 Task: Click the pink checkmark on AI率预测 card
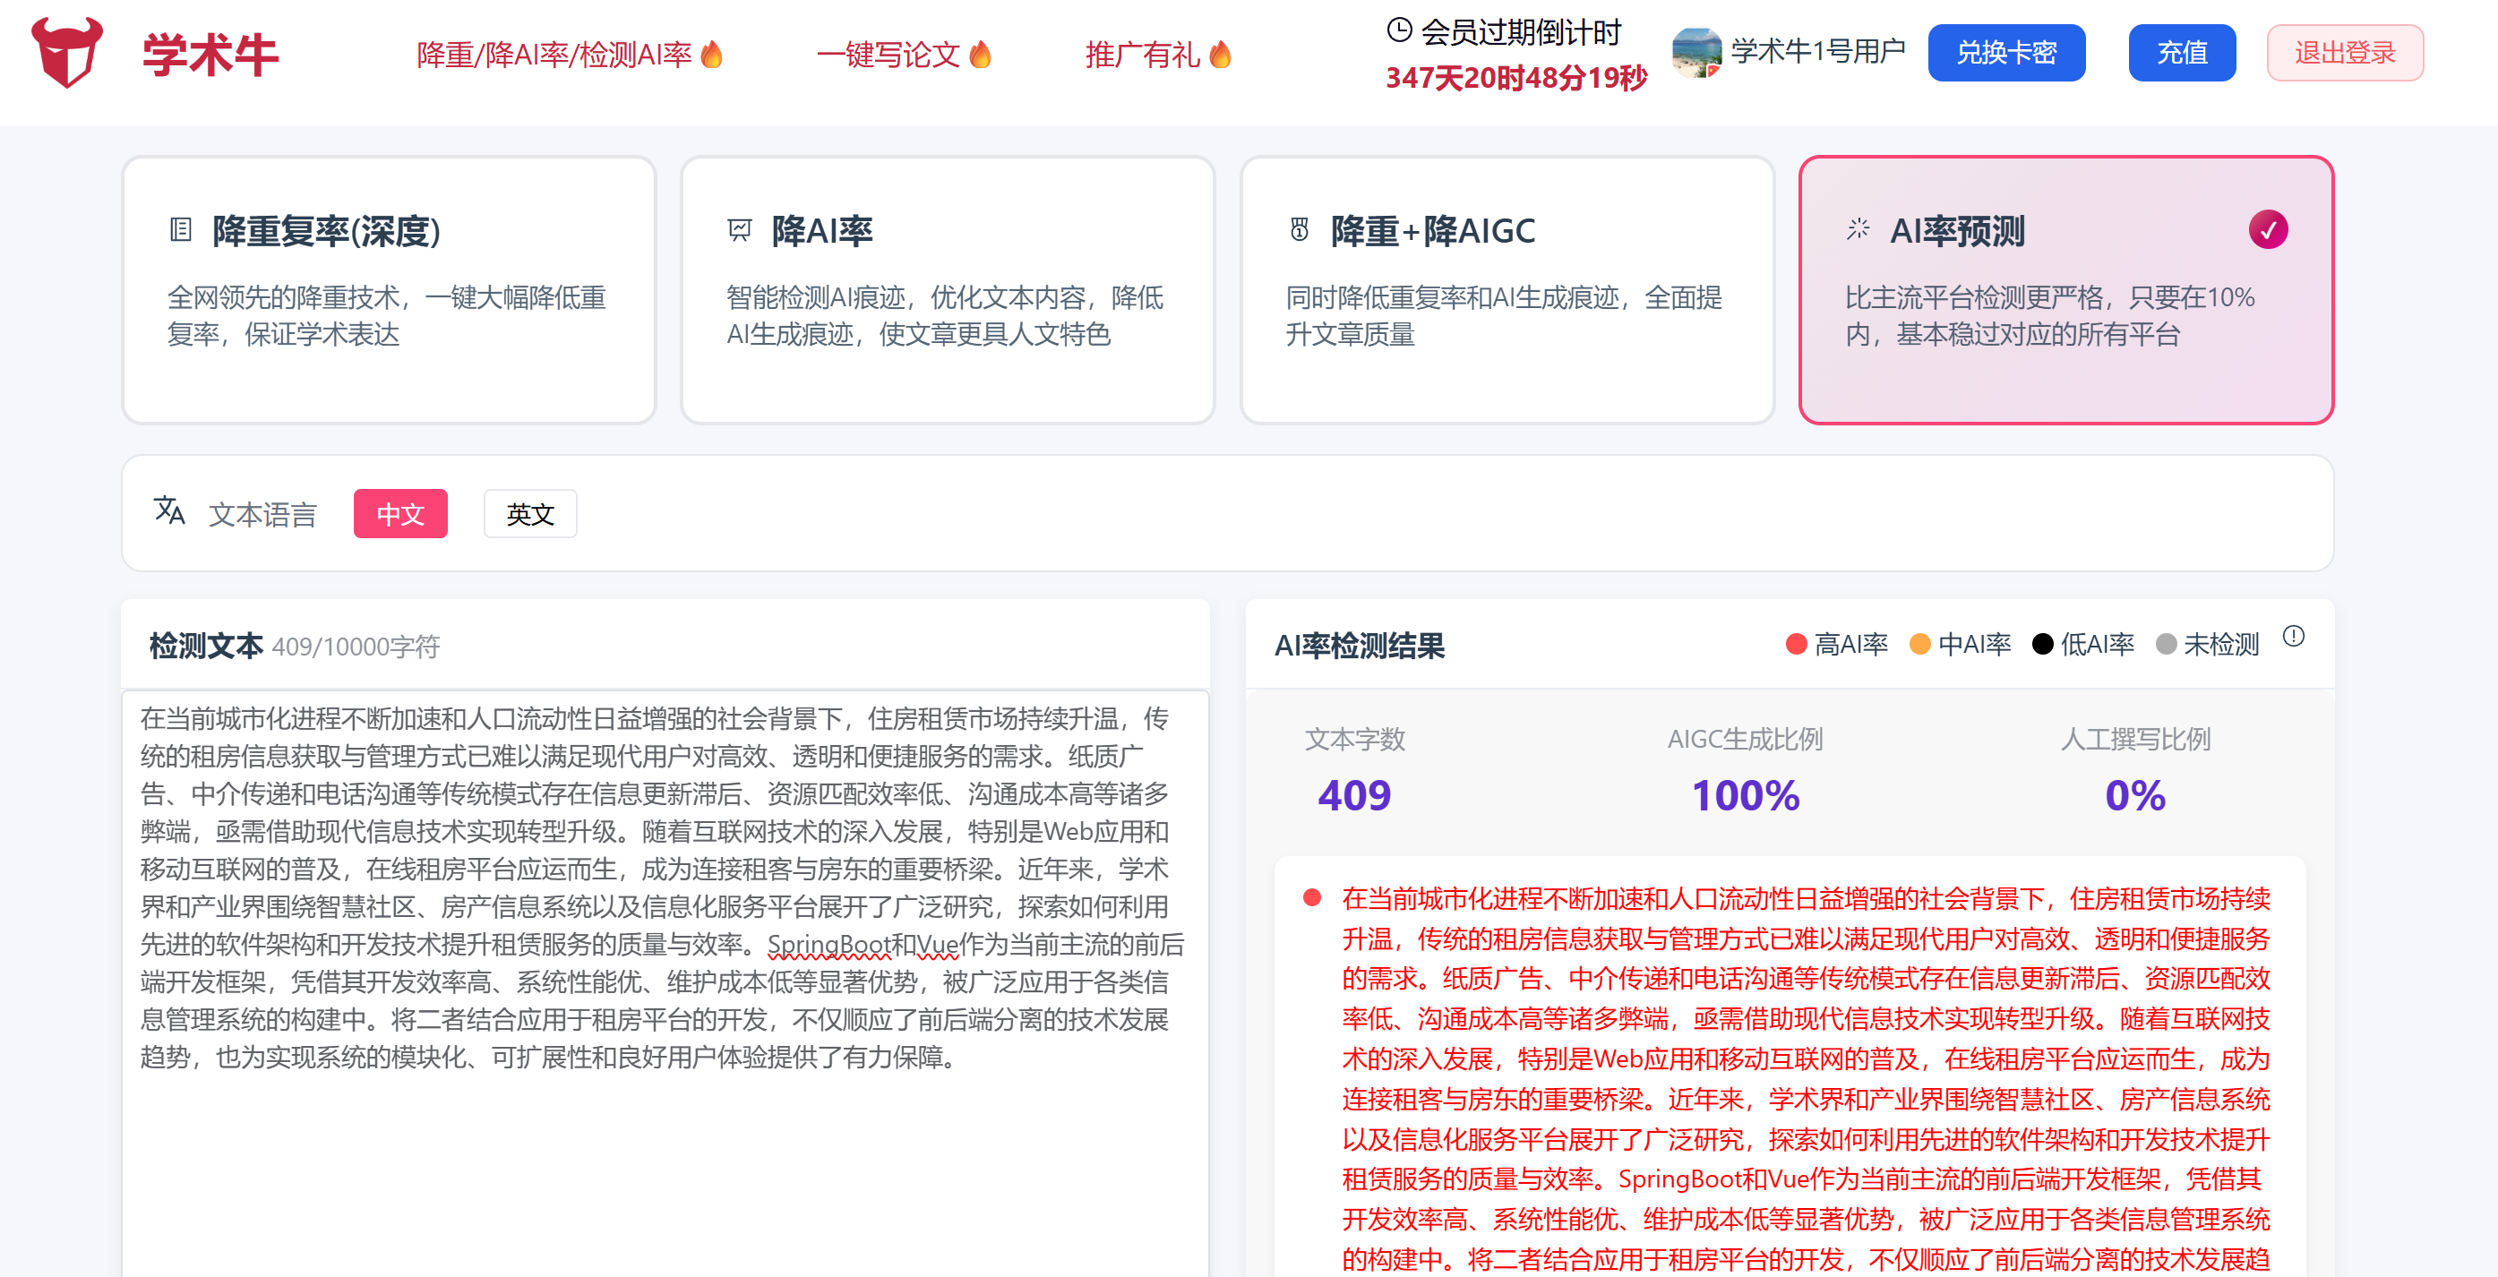pyautogui.click(x=2268, y=230)
